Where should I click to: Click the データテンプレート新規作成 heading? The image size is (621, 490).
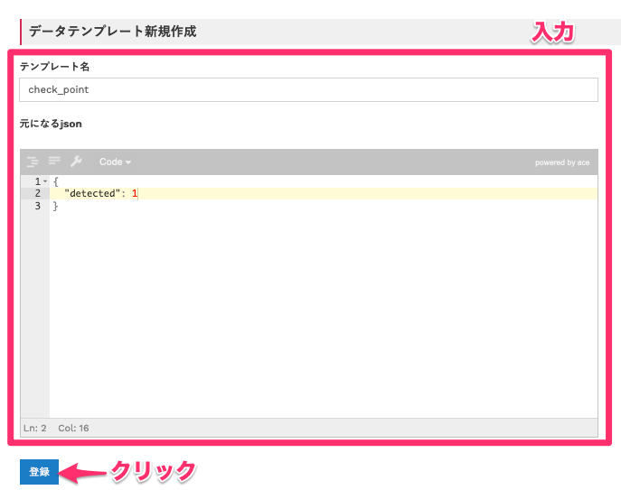pos(112,32)
